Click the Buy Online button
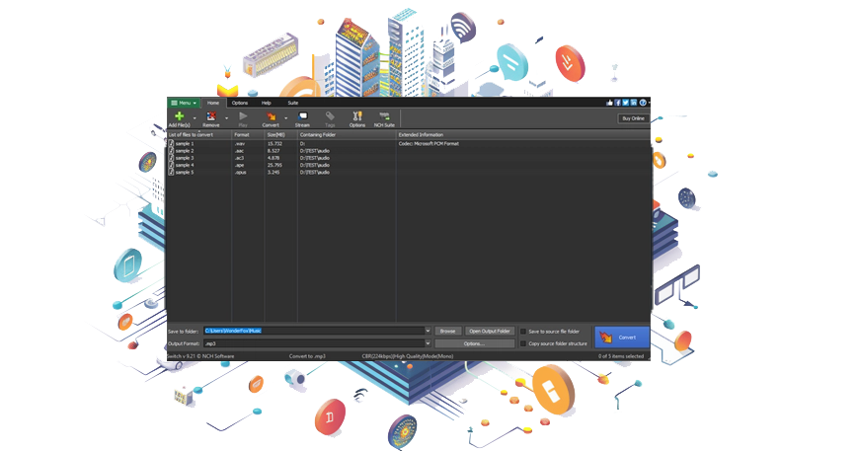The width and height of the screenshot is (859, 451). point(633,118)
